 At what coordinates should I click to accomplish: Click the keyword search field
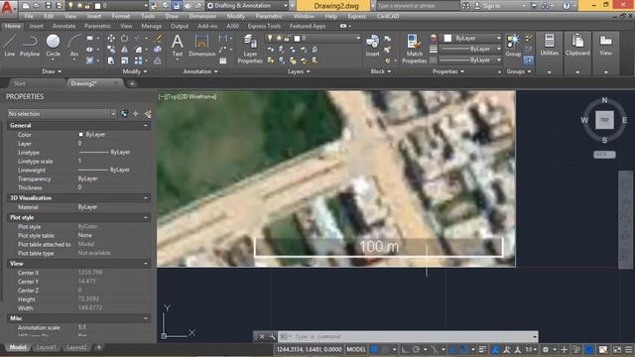click(418, 6)
